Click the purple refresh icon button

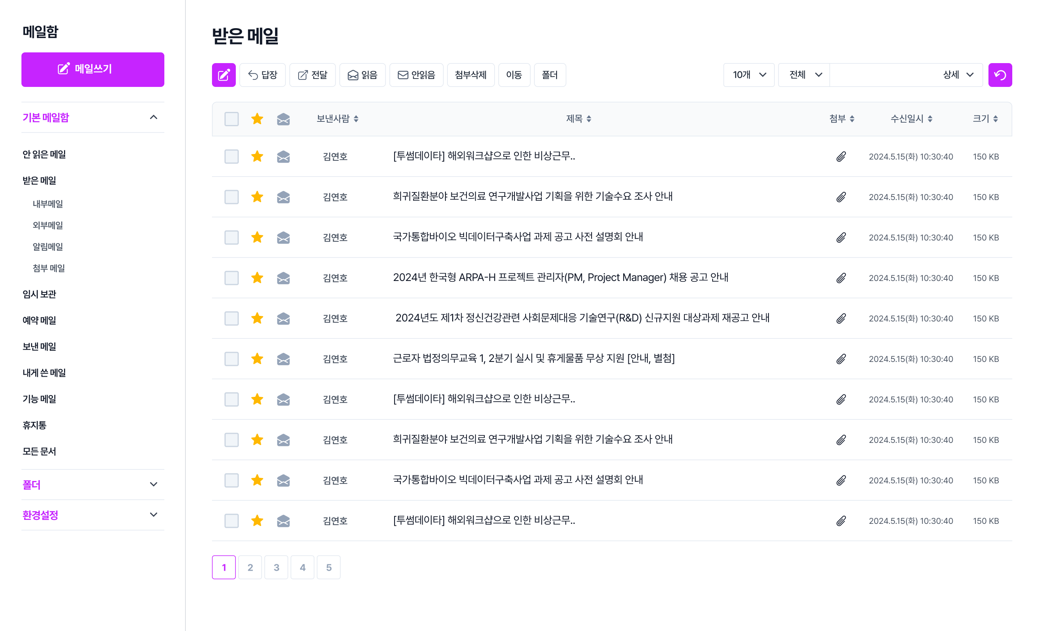pos(1000,75)
